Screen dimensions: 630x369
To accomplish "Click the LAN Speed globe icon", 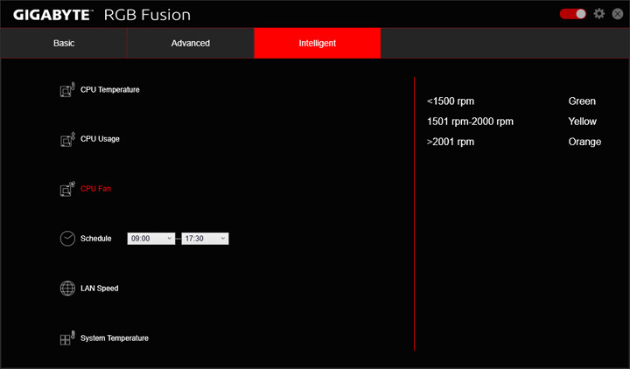I will [x=67, y=289].
